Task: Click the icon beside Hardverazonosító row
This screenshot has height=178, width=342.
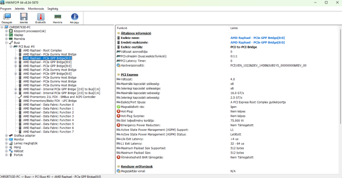Action: 118,65
